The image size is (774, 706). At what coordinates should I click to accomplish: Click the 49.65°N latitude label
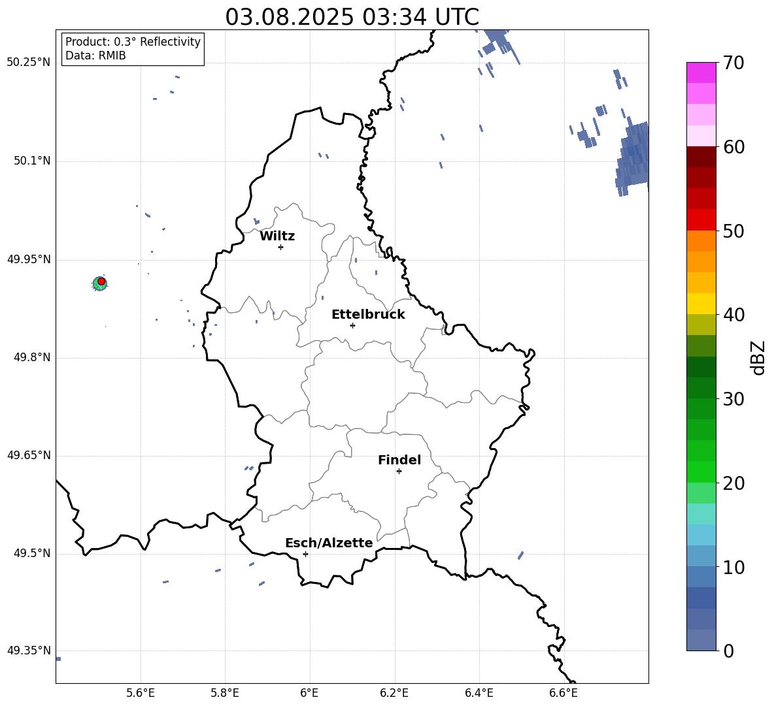[29, 455]
